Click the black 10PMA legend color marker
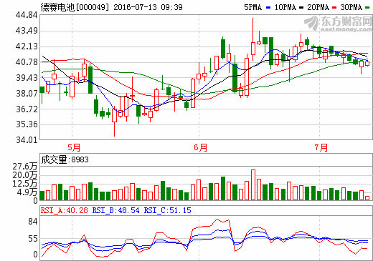 pyautogui.click(x=301, y=8)
